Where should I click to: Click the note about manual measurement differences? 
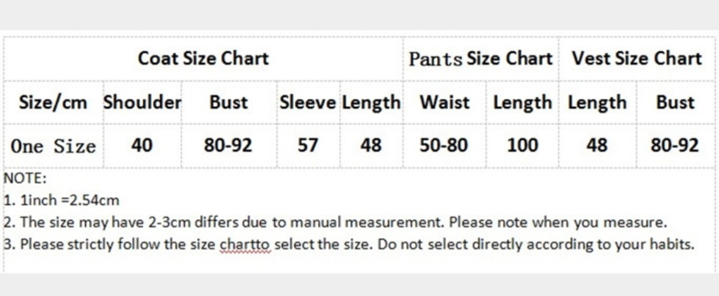pos(335,222)
